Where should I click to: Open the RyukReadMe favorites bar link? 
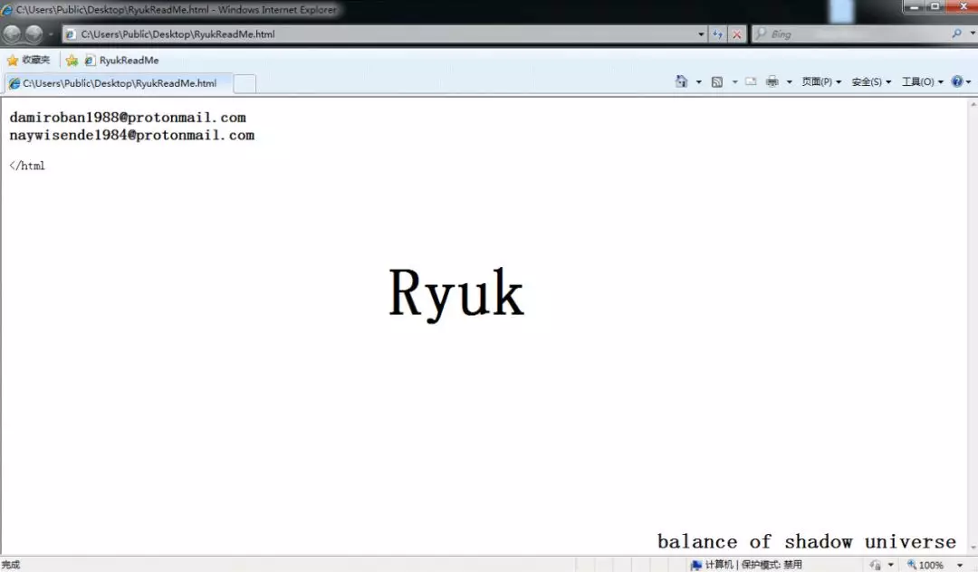coord(122,61)
